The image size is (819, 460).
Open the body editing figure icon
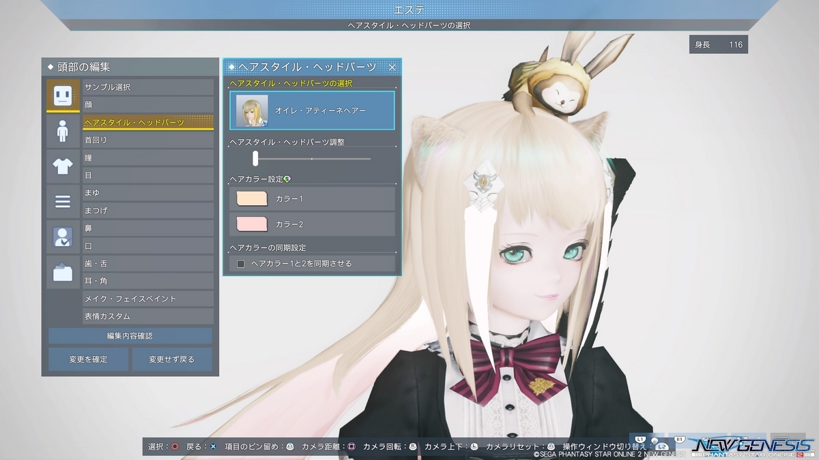pyautogui.click(x=63, y=131)
